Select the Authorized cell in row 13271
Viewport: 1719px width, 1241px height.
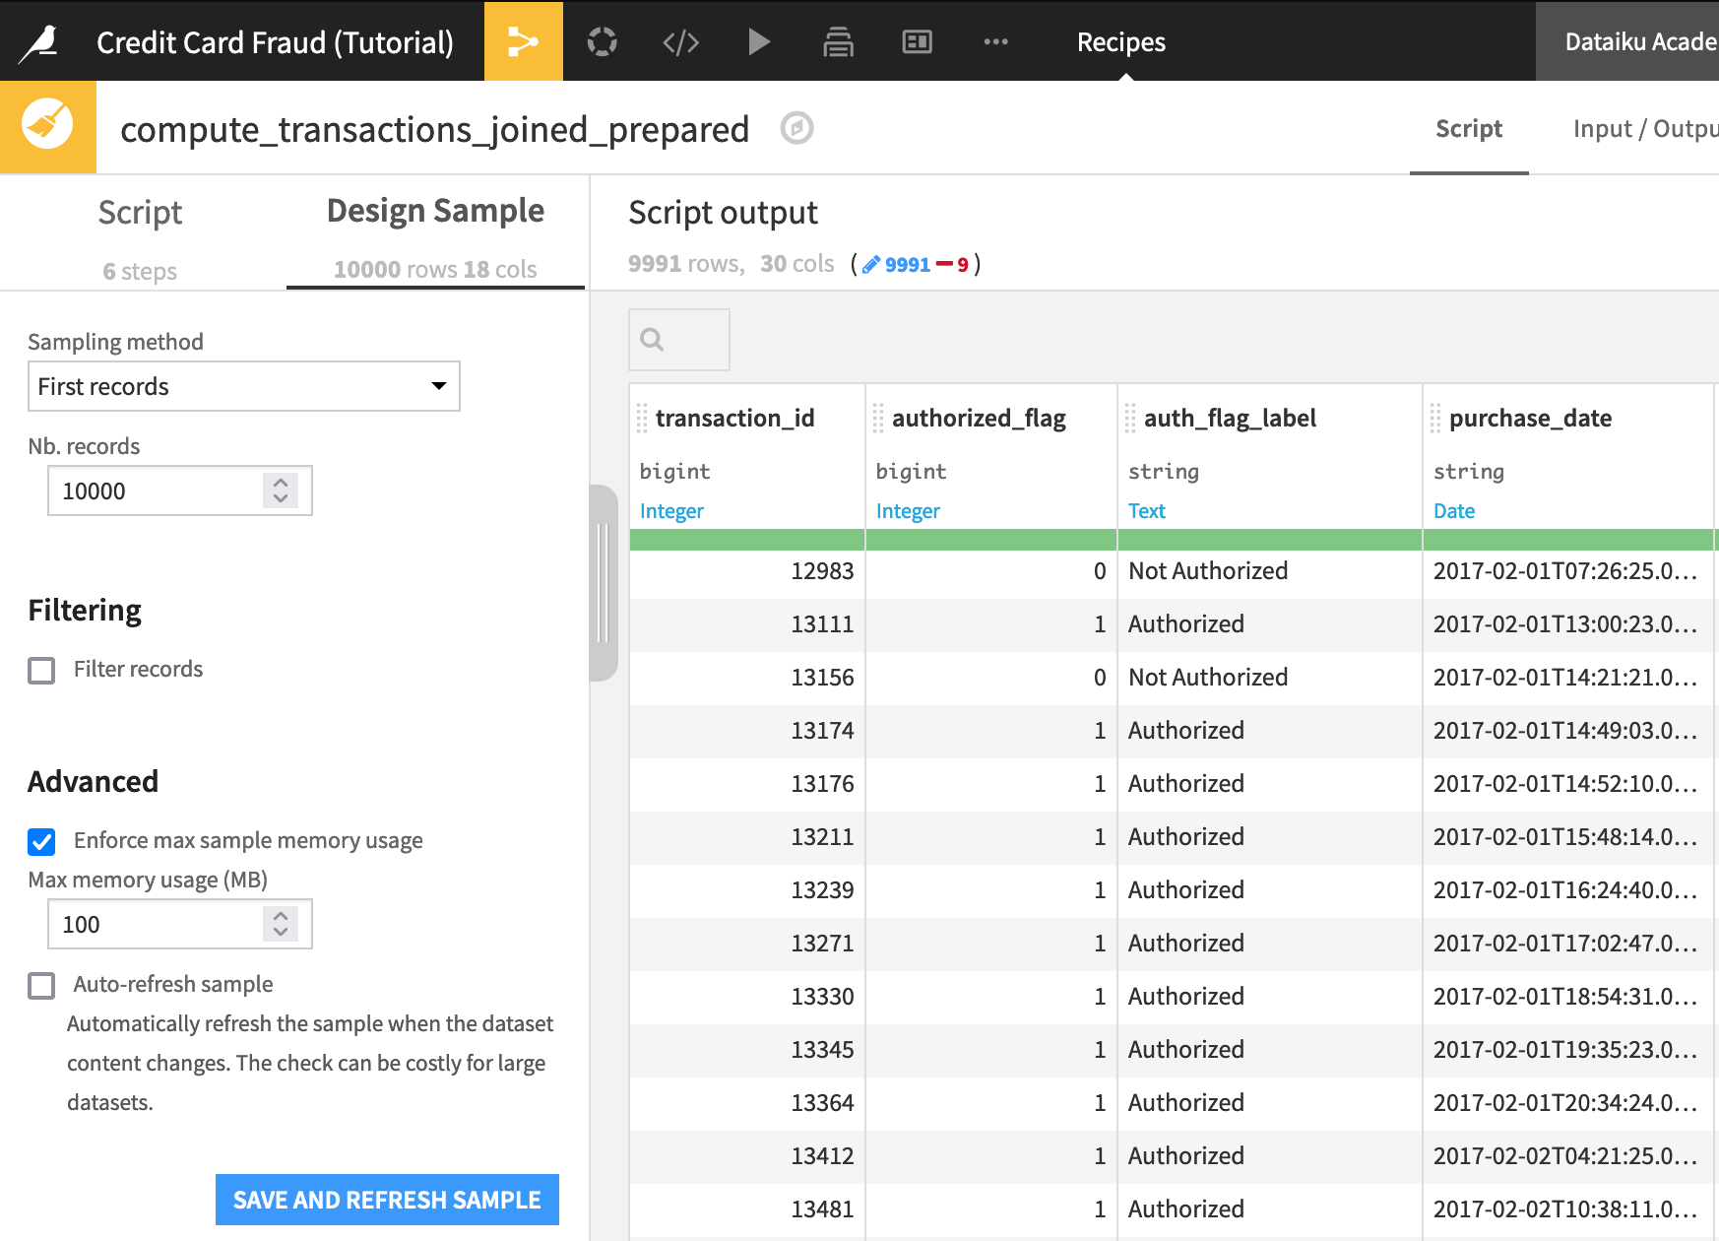click(x=1270, y=944)
